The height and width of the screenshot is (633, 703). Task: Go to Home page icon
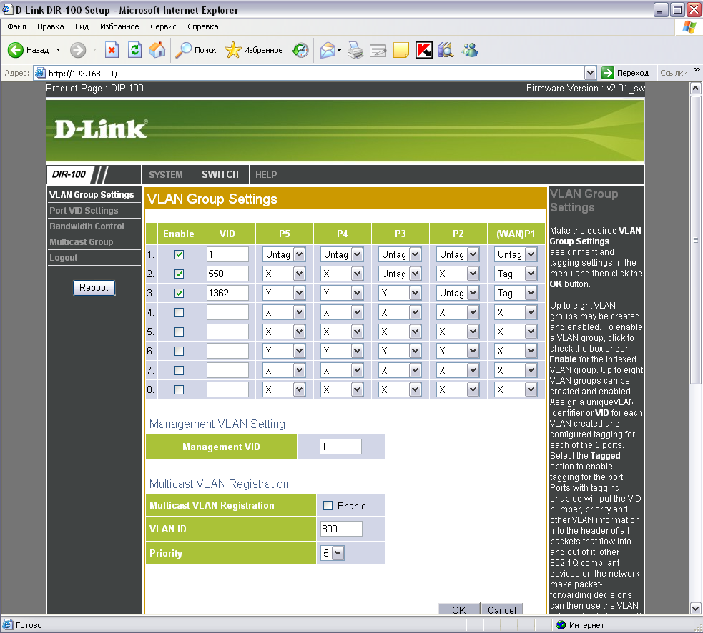(157, 50)
